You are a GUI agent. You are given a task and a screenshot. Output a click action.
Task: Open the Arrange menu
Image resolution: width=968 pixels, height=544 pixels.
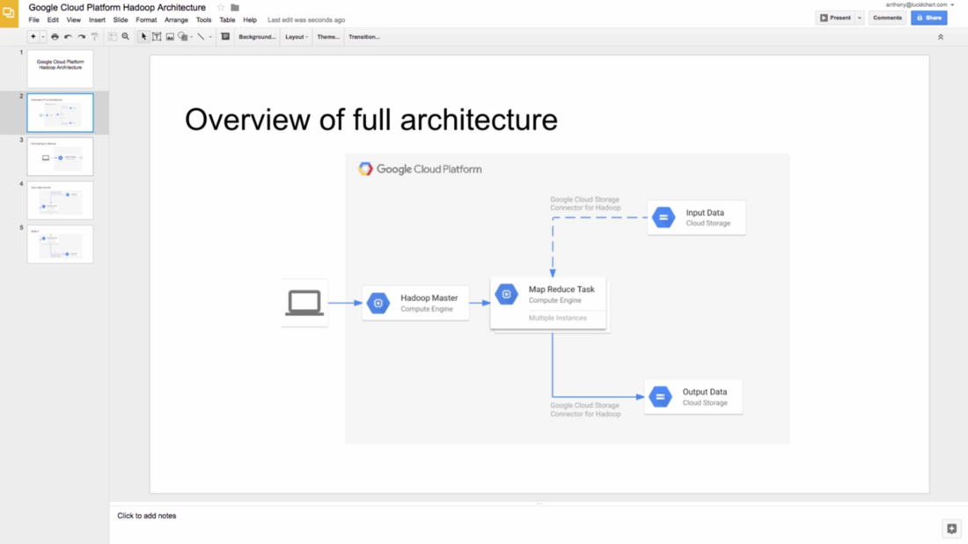coord(176,19)
